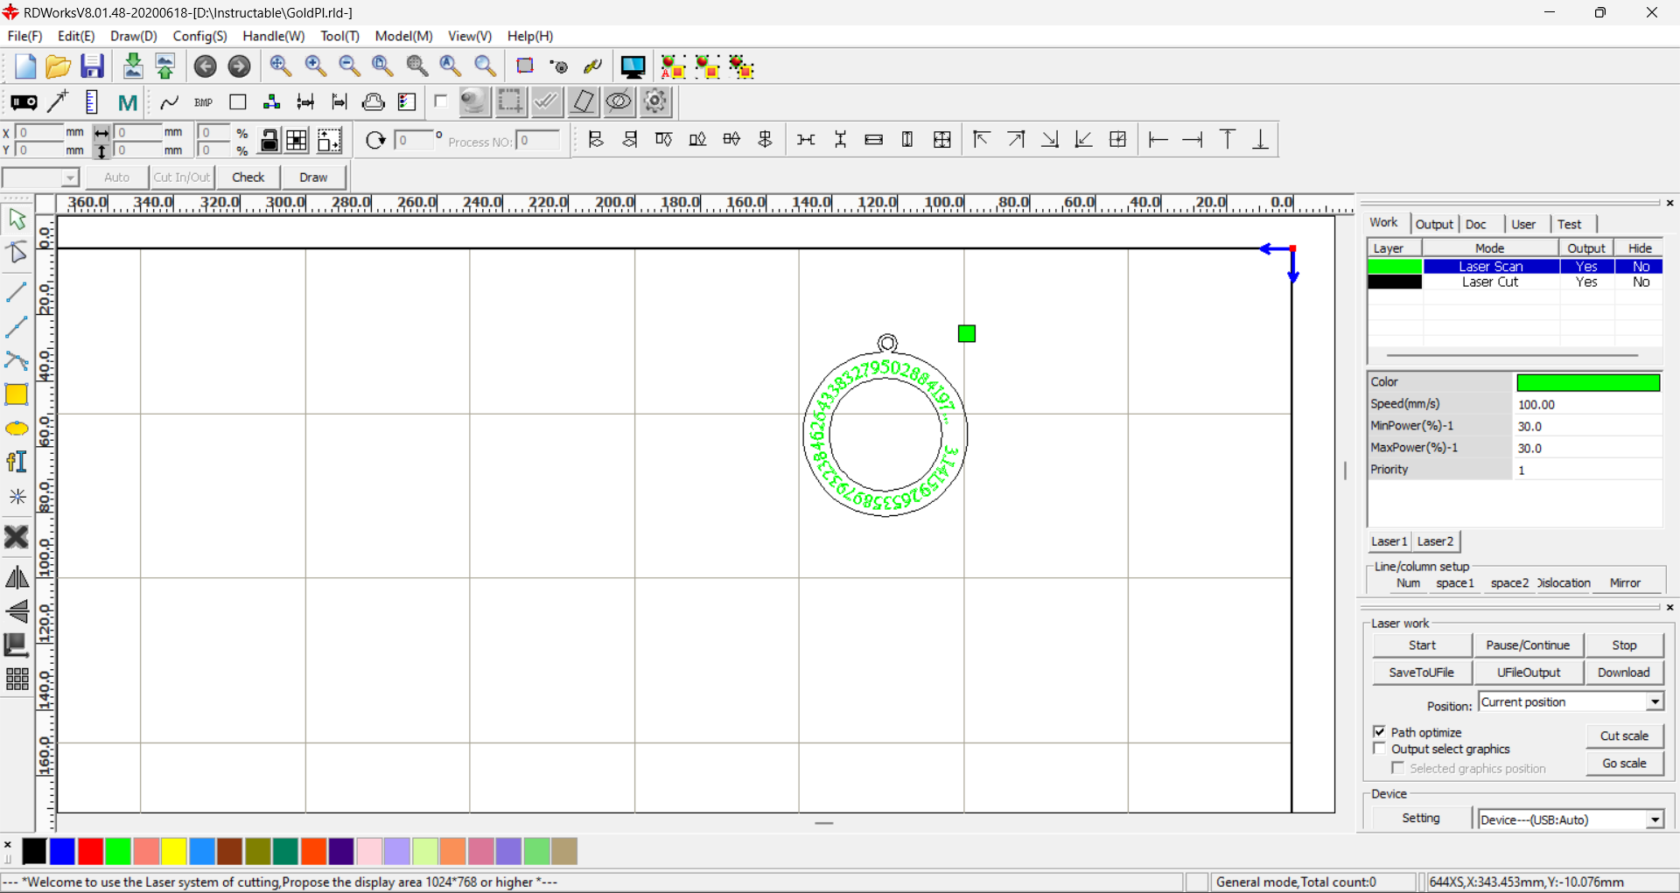Pick the blue swatch in color palette
1680x893 pixels.
62,851
